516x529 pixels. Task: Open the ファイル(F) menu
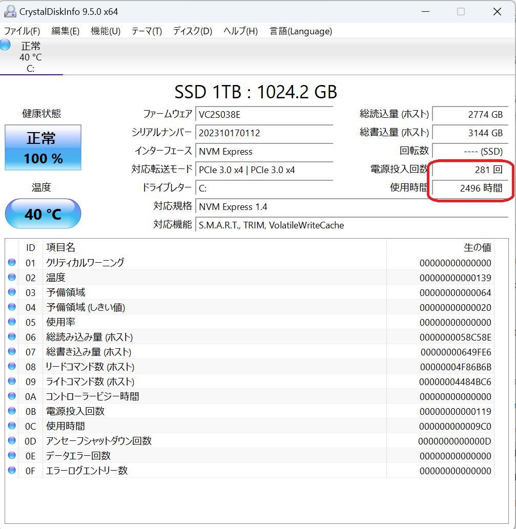23,31
